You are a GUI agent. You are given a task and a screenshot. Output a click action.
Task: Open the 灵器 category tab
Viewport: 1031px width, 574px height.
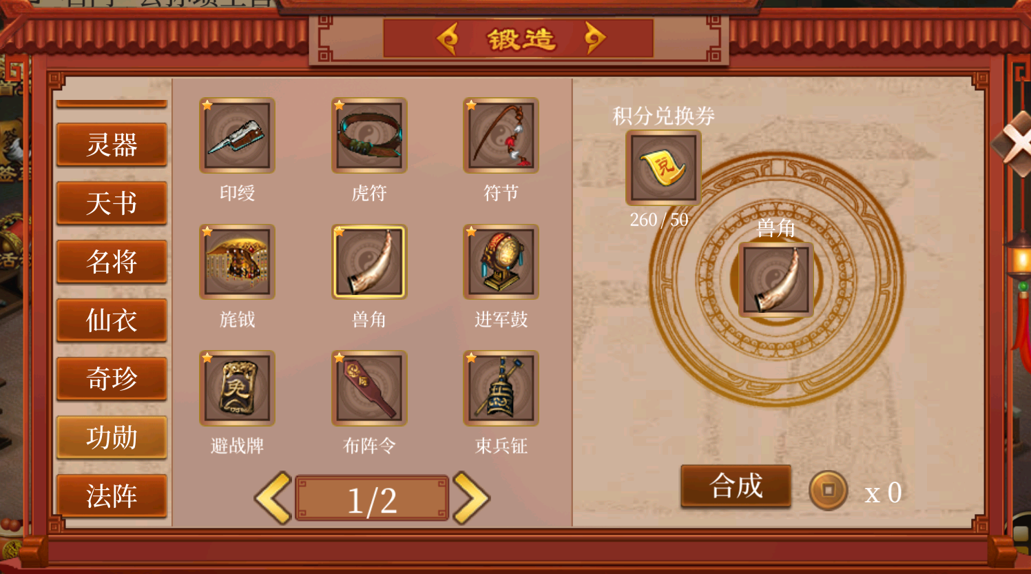pyautogui.click(x=112, y=145)
